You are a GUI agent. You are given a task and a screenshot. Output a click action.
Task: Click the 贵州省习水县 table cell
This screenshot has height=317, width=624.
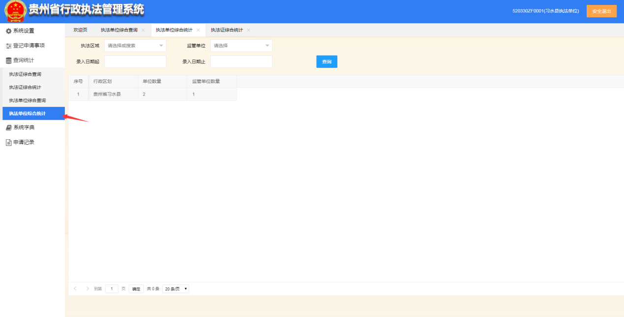pos(113,94)
